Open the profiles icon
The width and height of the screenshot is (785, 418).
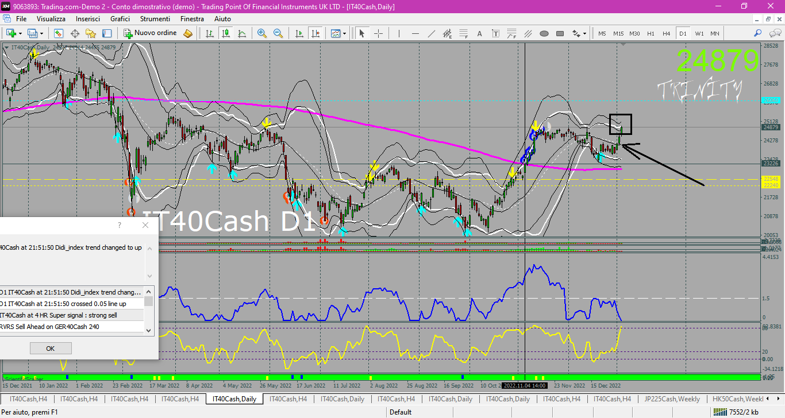pyautogui.click(x=32, y=33)
